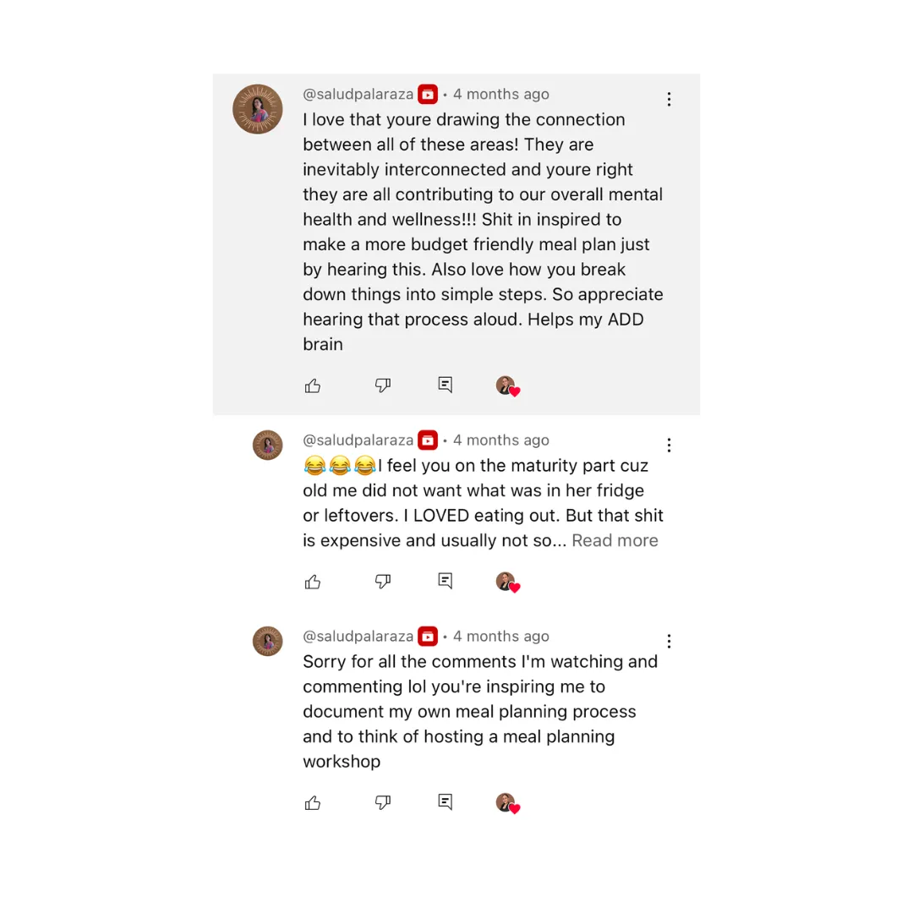Click creator heart badge under maturity comment

coord(508,582)
